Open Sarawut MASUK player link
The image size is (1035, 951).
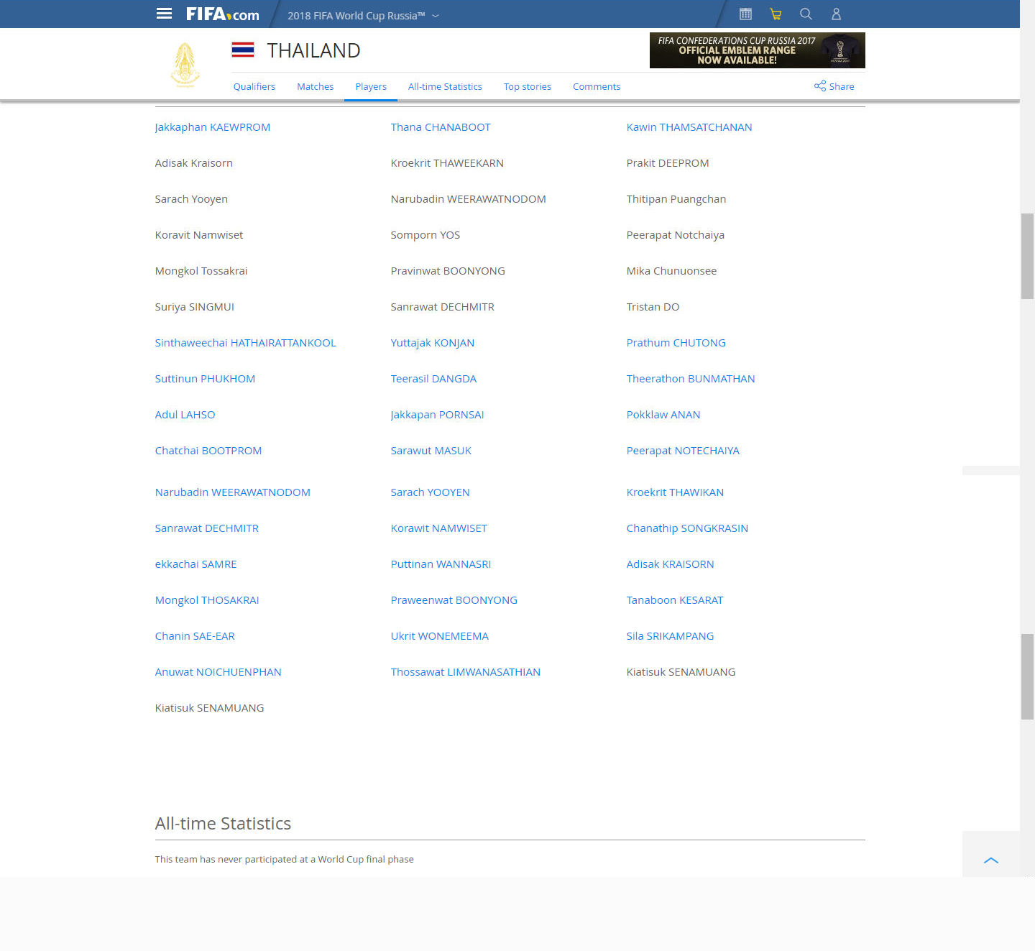[x=431, y=451]
